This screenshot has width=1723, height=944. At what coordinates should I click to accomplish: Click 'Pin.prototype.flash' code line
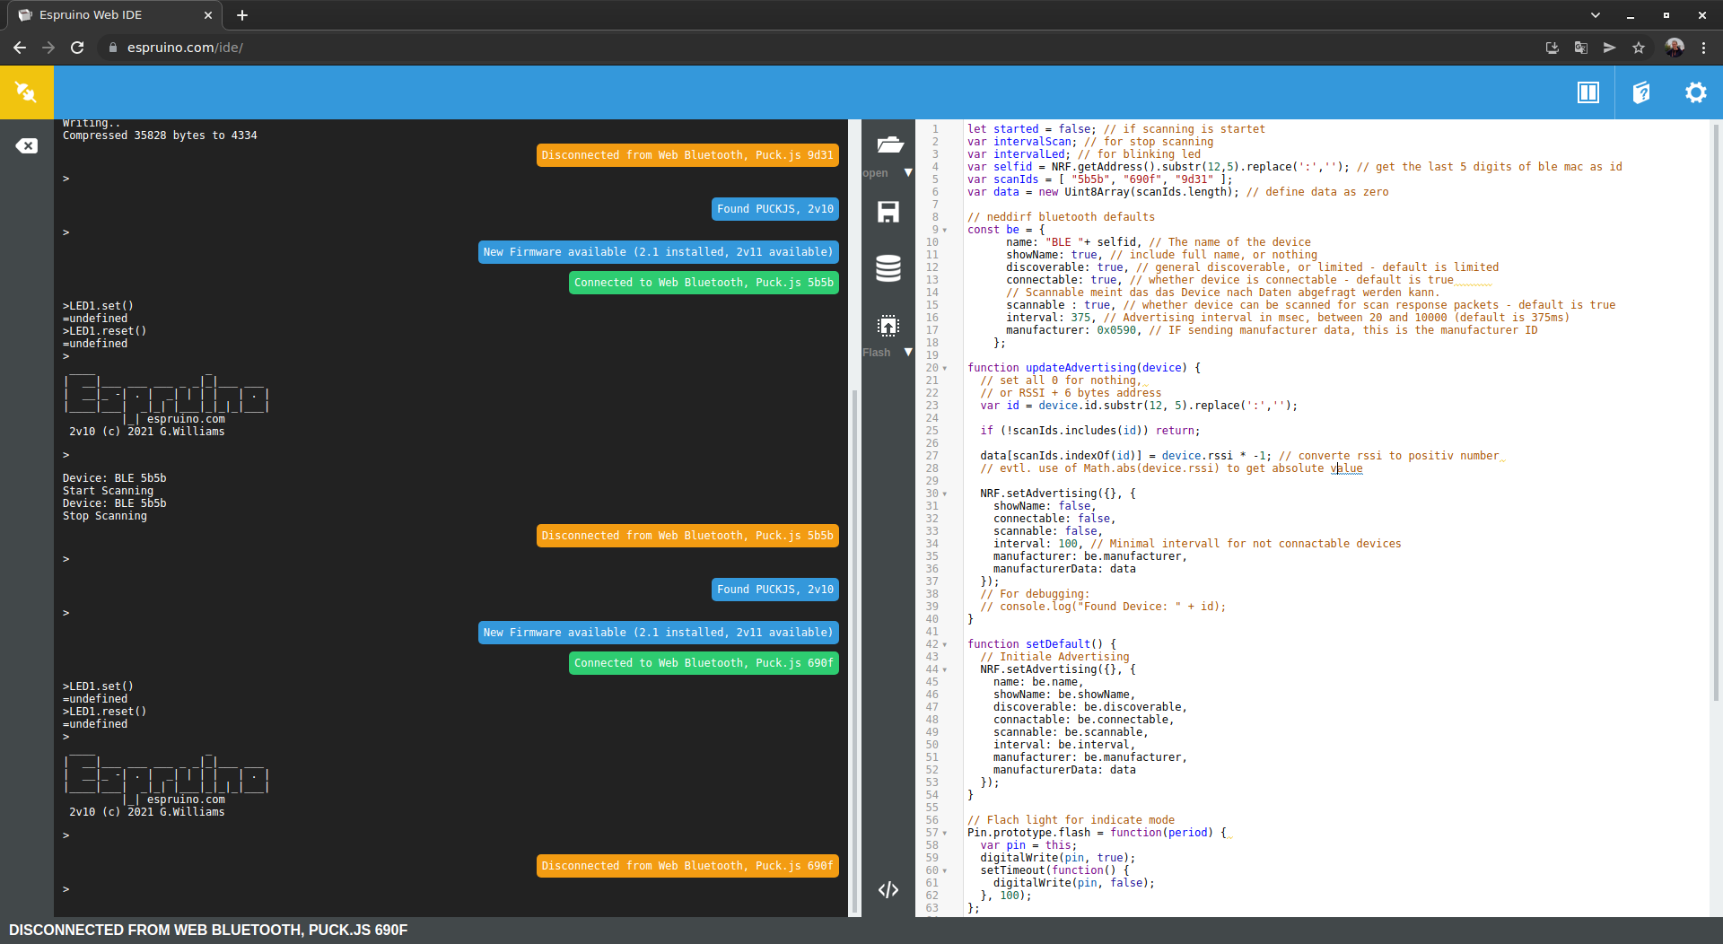1097,833
